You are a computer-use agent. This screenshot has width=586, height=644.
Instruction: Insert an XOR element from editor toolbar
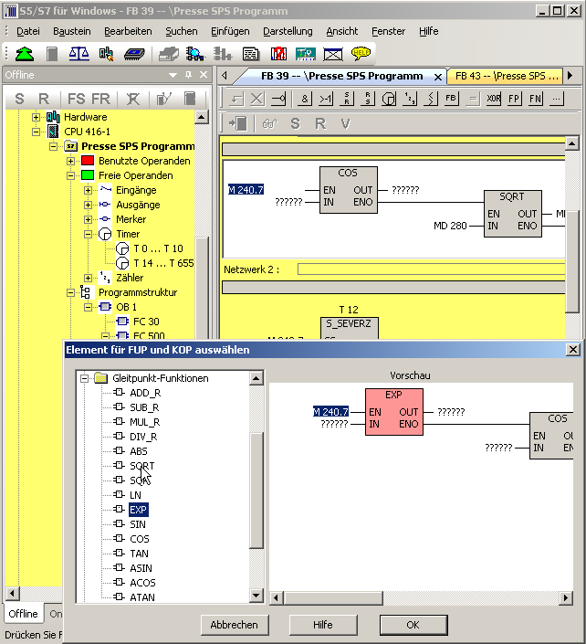pos(493,99)
